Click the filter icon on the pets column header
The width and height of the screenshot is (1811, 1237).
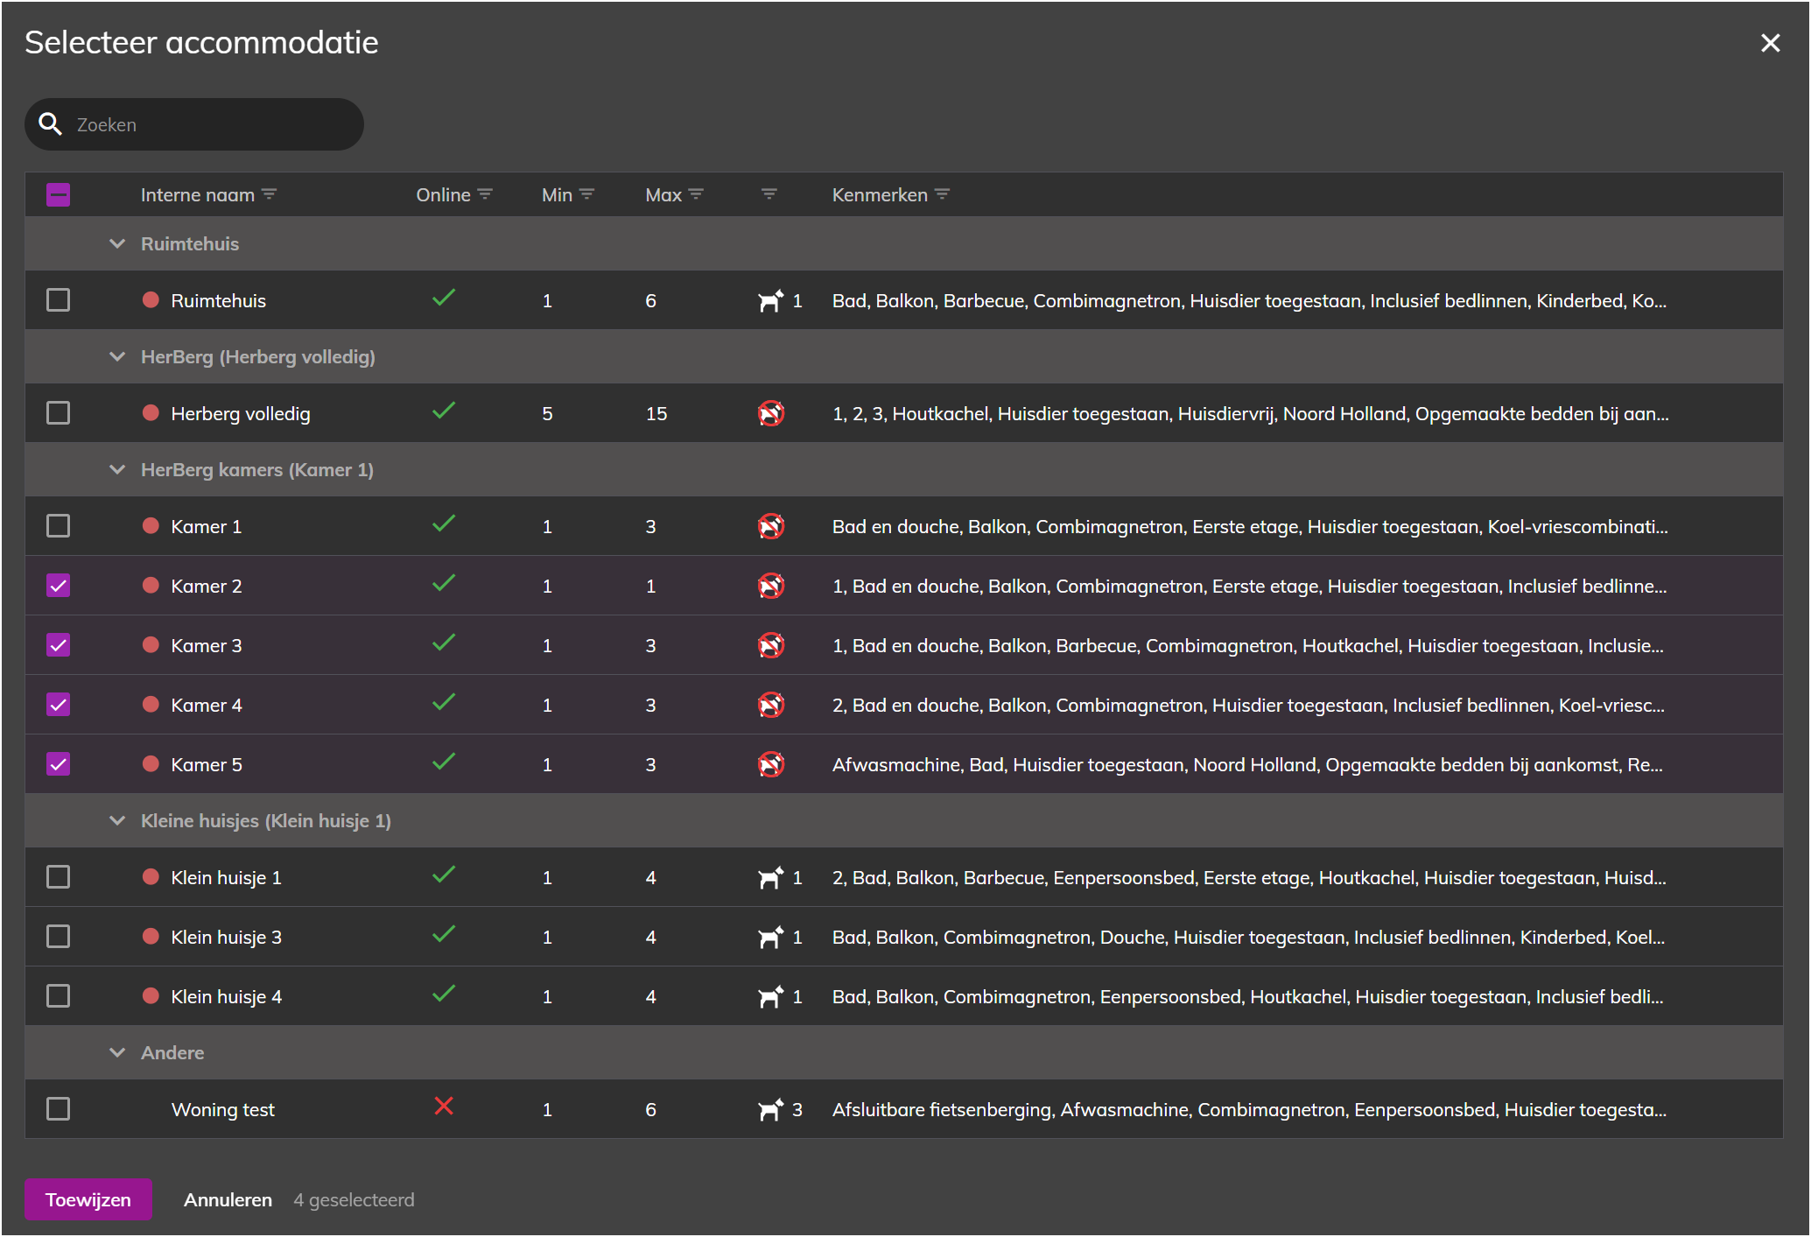pyautogui.click(x=769, y=194)
